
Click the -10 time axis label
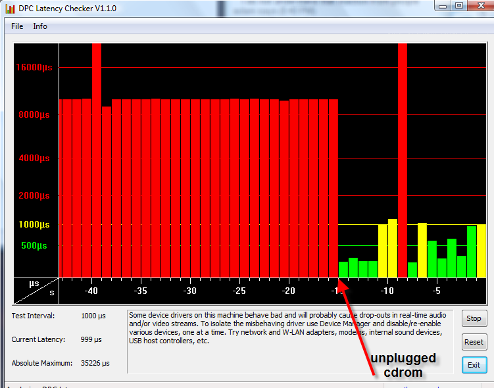pyautogui.click(x=387, y=291)
